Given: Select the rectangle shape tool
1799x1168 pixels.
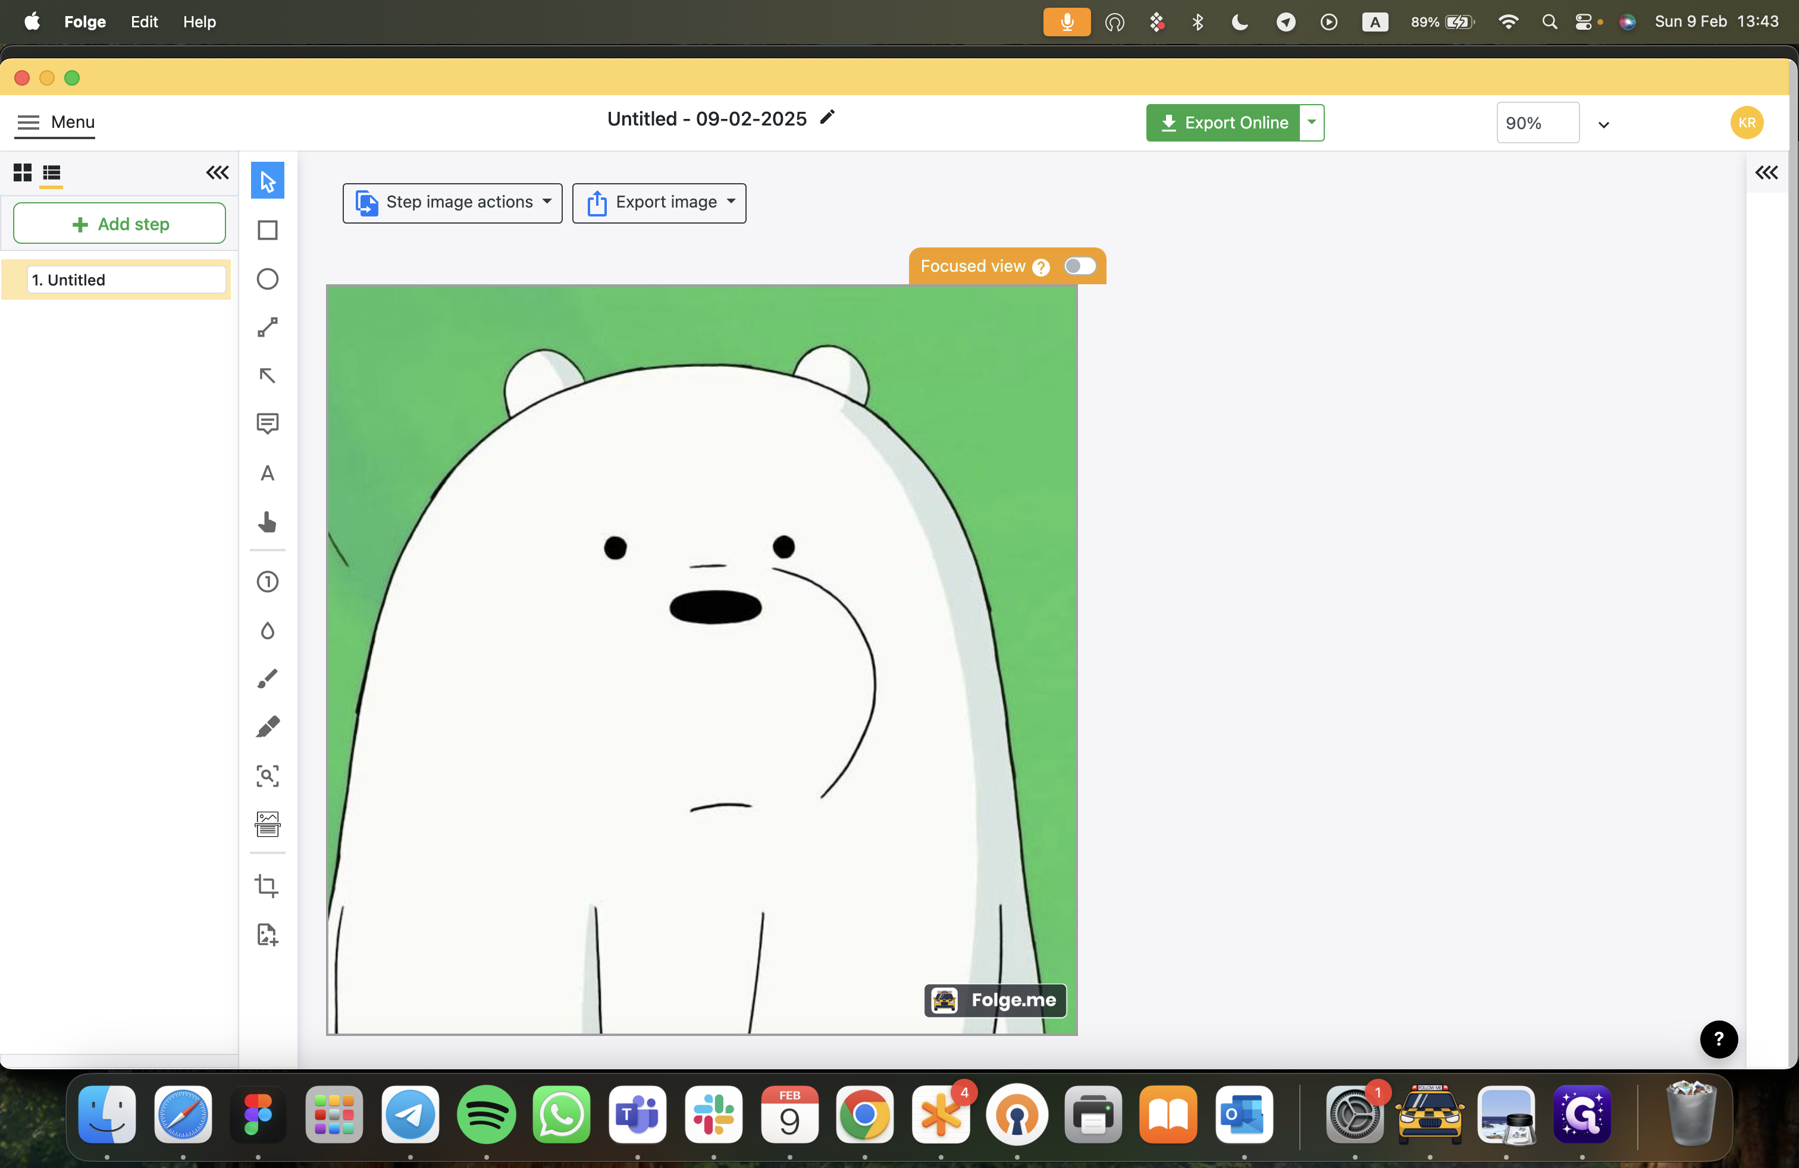Looking at the screenshot, I should (268, 230).
